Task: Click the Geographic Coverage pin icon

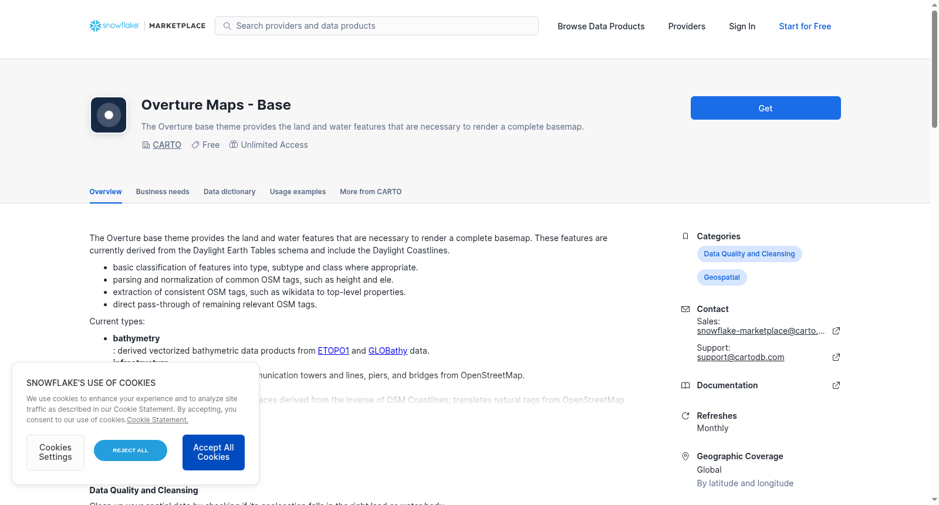Action: (x=685, y=456)
